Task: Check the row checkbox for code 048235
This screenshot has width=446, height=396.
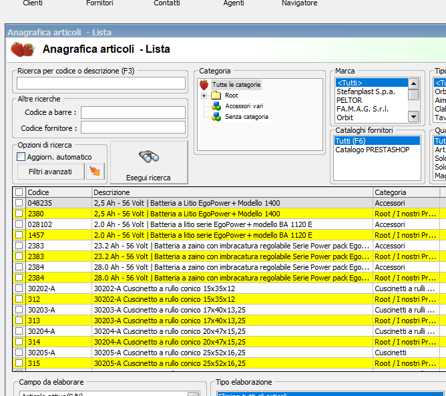Action: 19,202
